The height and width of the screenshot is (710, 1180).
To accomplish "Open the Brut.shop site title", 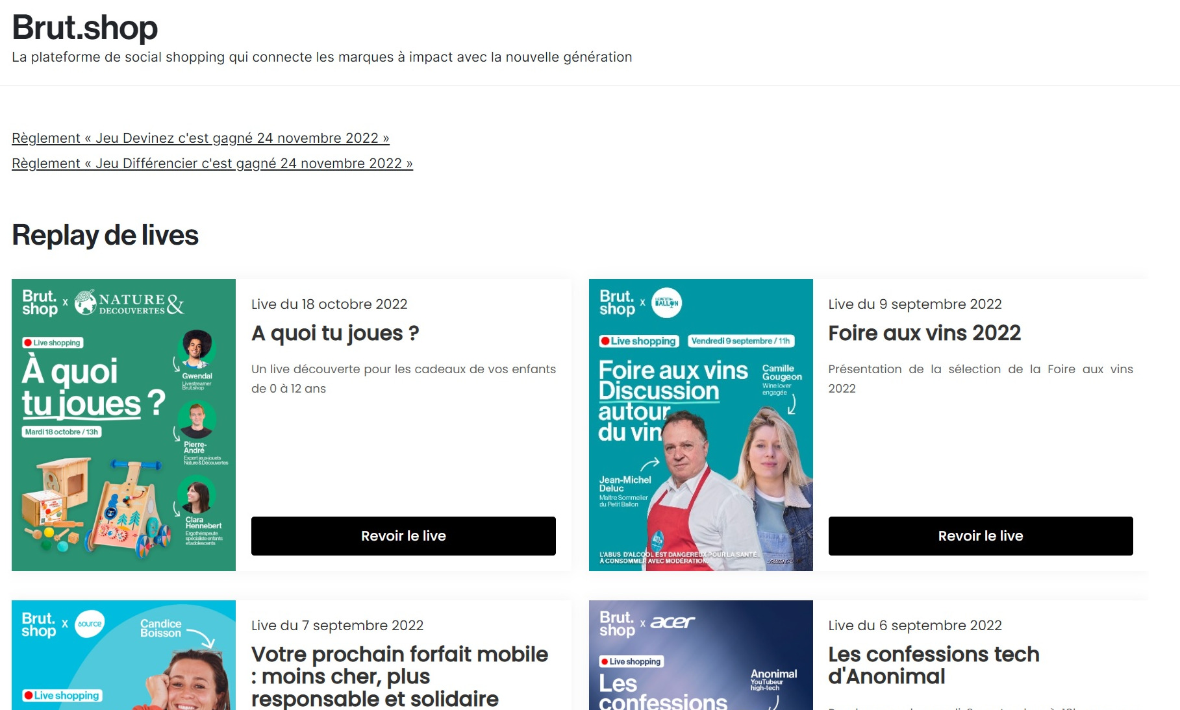I will (x=84, y=27).
